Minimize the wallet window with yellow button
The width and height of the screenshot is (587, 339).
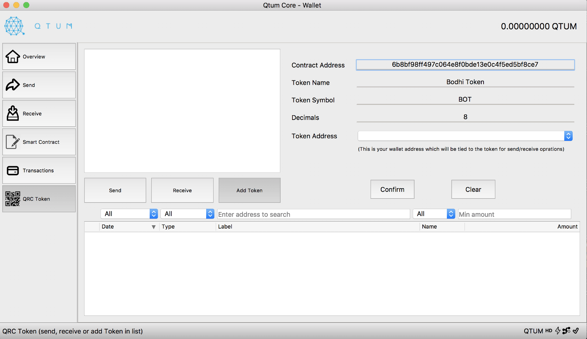click(x=16, y=5)
